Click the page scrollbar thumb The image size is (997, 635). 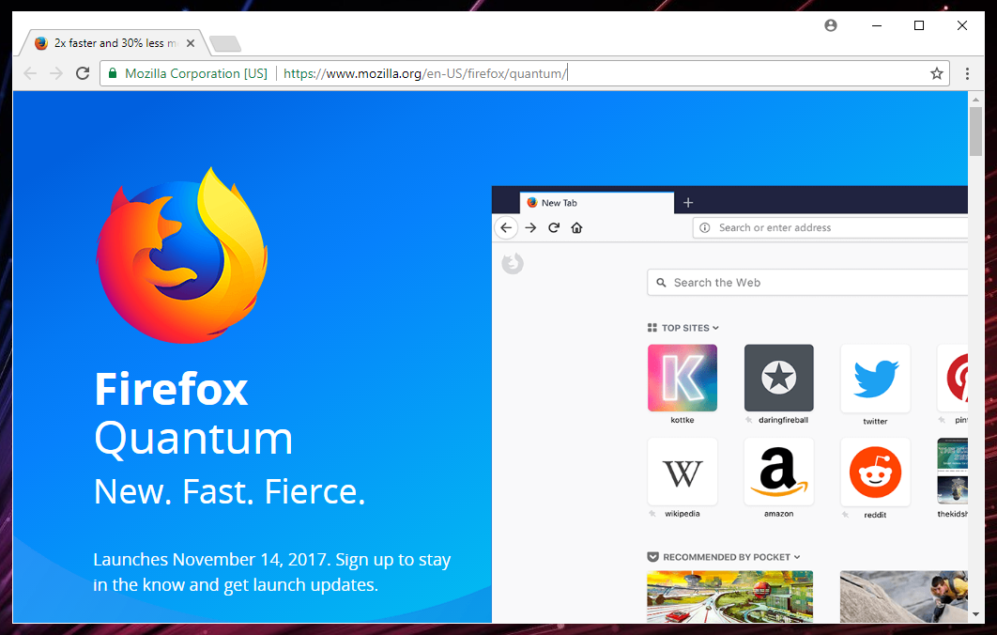[x=975, y=132]
